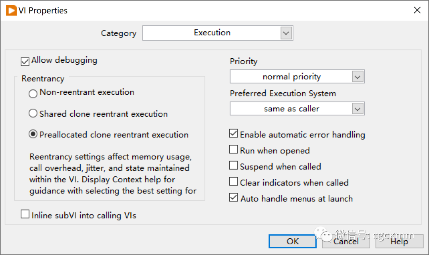Close the VI Properties dialog

[417, 10]
